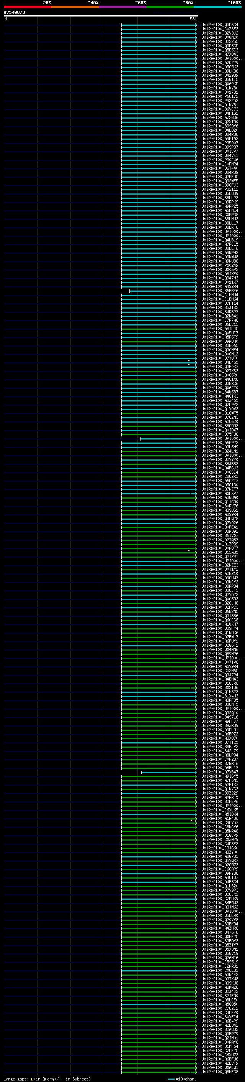Select the UniRef100_Q5W1I5 label
The width and height of the screenshot is (245, 1082).
click(220, 79)
